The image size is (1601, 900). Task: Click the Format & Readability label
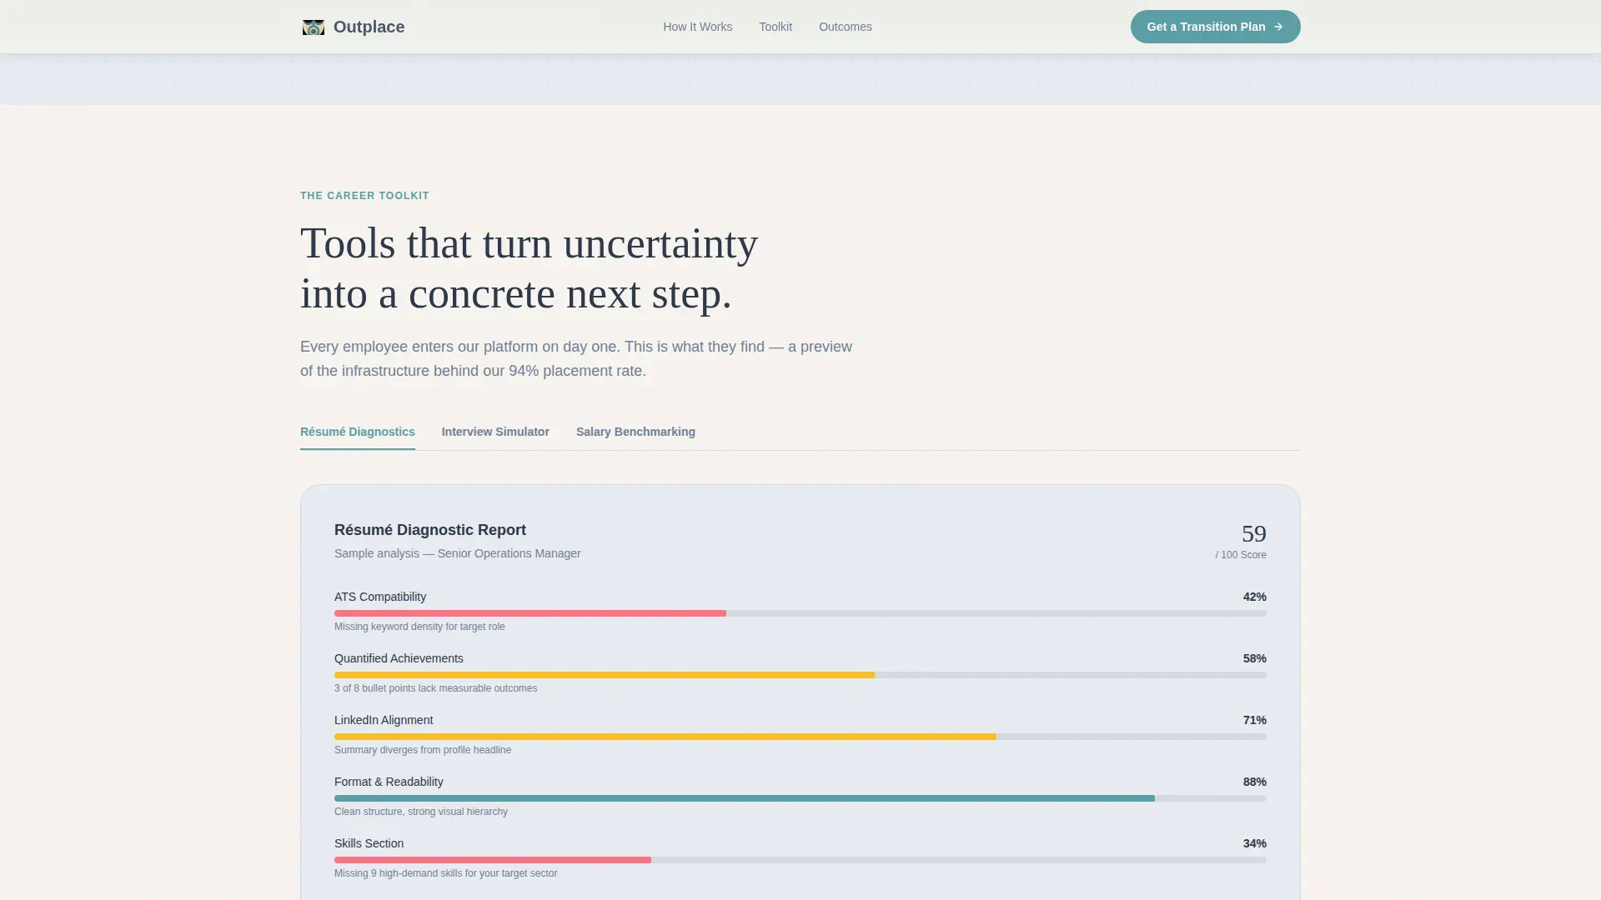pos(389,782)
